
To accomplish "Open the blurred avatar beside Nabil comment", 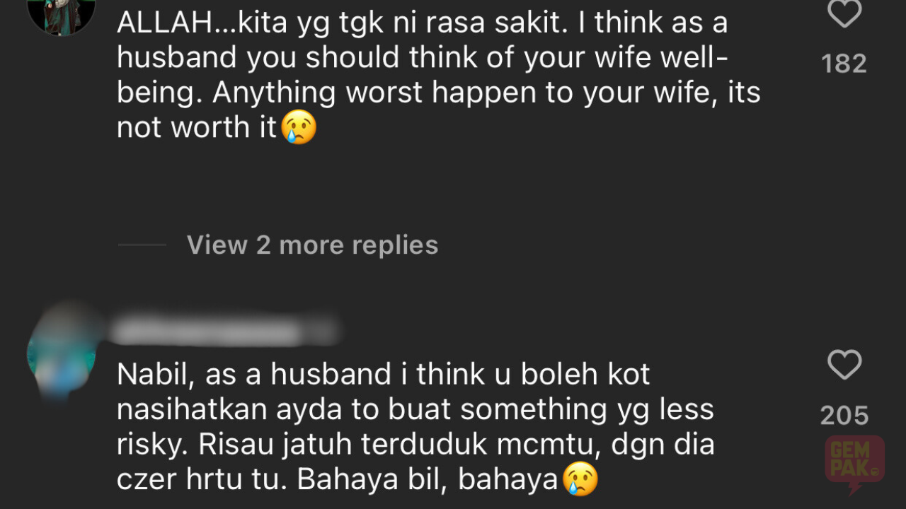I will point(61,351).
